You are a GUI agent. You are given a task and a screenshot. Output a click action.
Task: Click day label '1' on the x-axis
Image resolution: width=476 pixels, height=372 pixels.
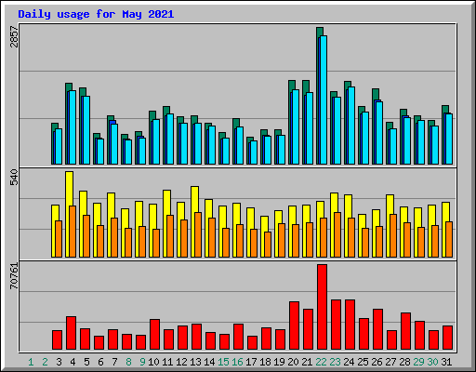coord(31,362)
